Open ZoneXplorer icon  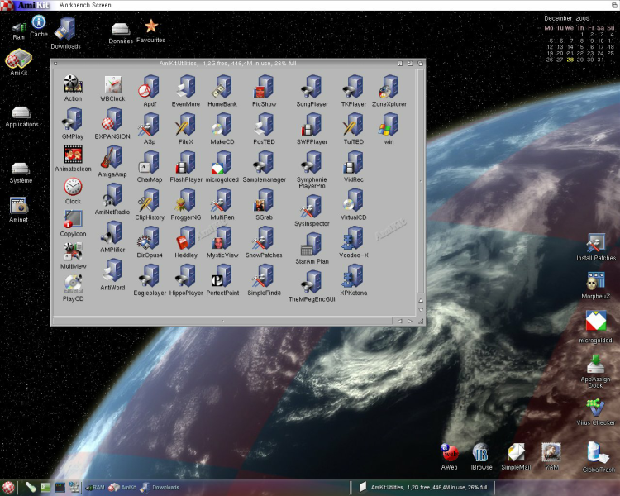pos(389,87)
